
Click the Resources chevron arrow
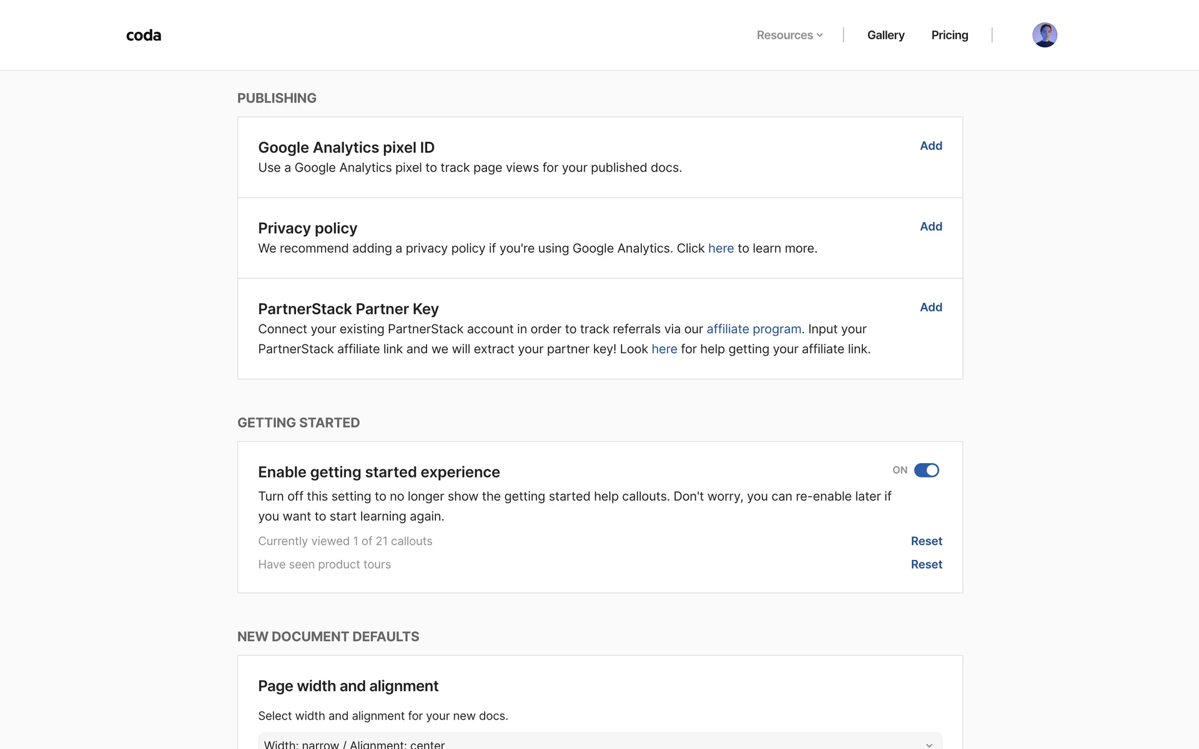pyautogui.click(x=820, y=36)
